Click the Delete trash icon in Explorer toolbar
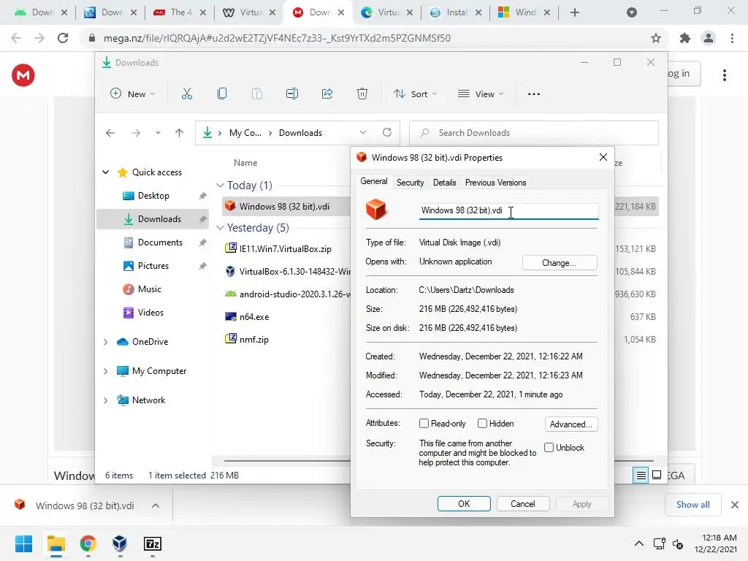 tap(362, 94)
